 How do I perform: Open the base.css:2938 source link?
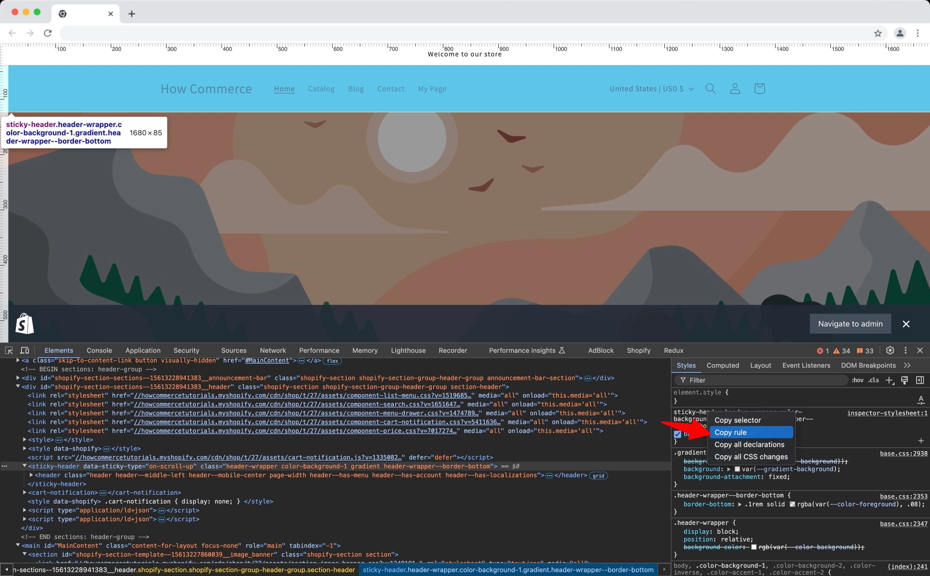click(904, 453)
